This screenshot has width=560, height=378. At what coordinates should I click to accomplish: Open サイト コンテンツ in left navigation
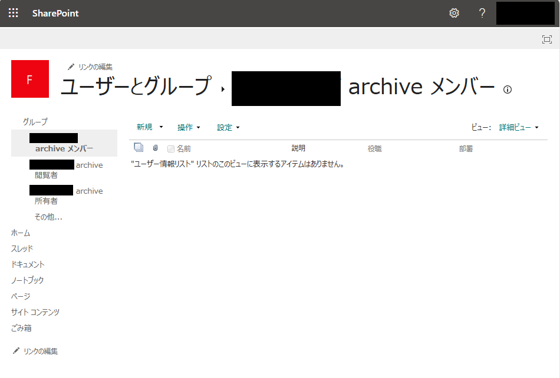pyautogui.click(x=35, y=312)
